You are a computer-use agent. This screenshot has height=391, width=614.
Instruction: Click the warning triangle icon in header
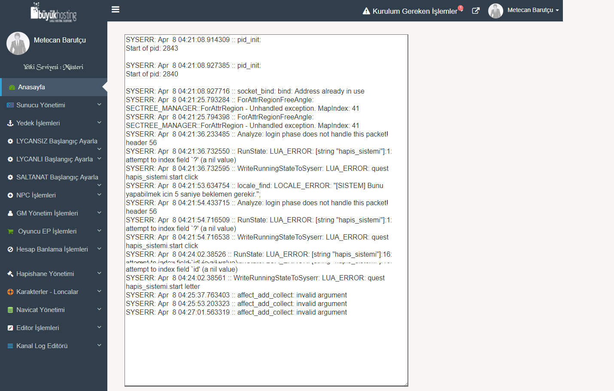click(x=366, y=11)
